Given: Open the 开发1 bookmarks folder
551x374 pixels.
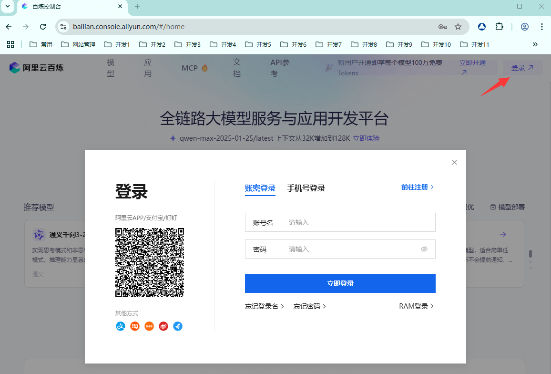Looking at the screenshot, I should 117,44.
